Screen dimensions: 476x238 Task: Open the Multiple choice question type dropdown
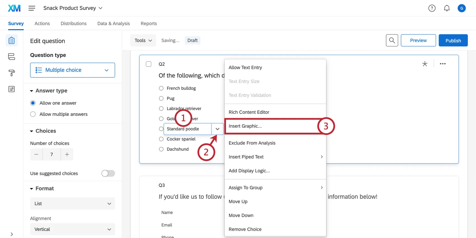73,70
